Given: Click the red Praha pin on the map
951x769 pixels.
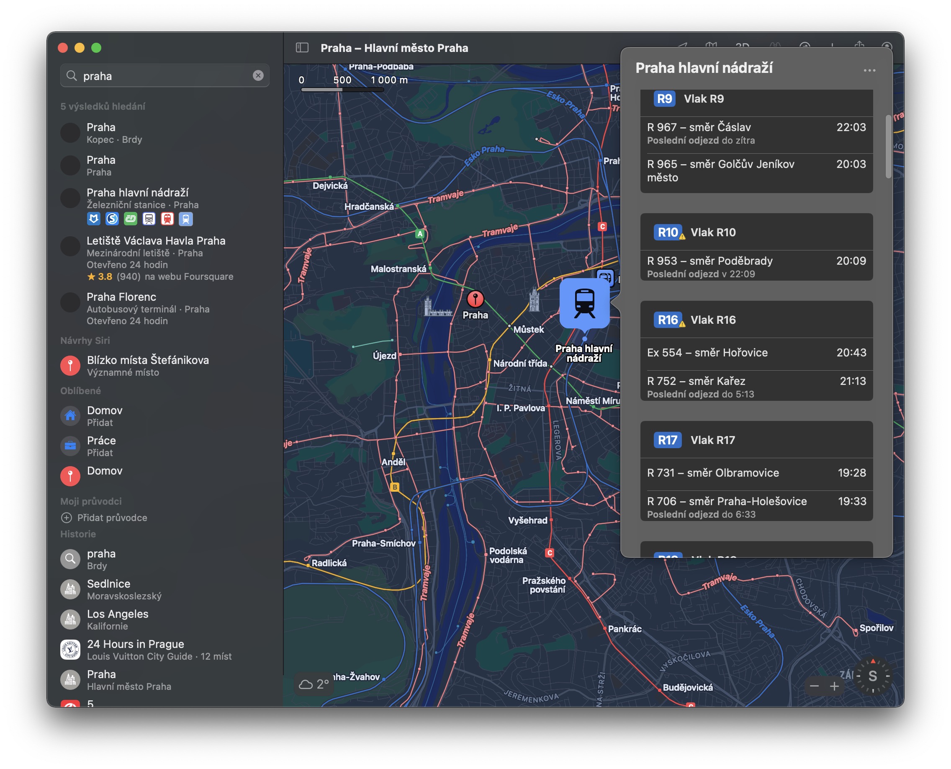Looking at the screenshot, I should pyautogui.click(x=475, y=299).
